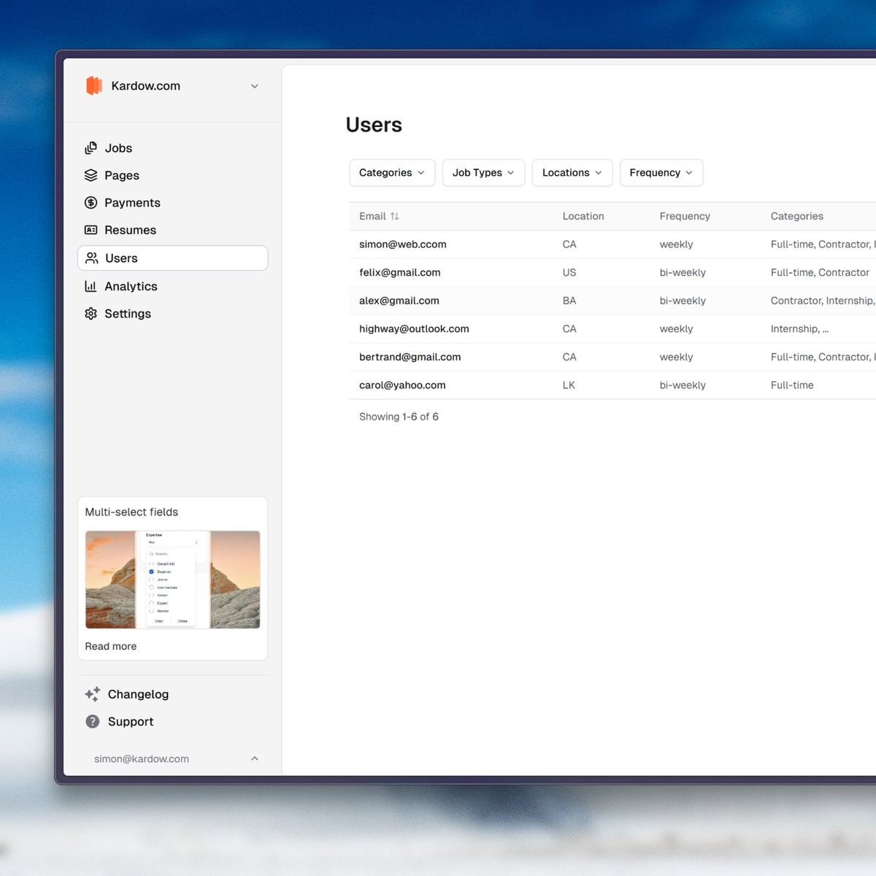Open Jobs in the sidebar
Screen dimensions: 876x876
[x=118, y=148]
